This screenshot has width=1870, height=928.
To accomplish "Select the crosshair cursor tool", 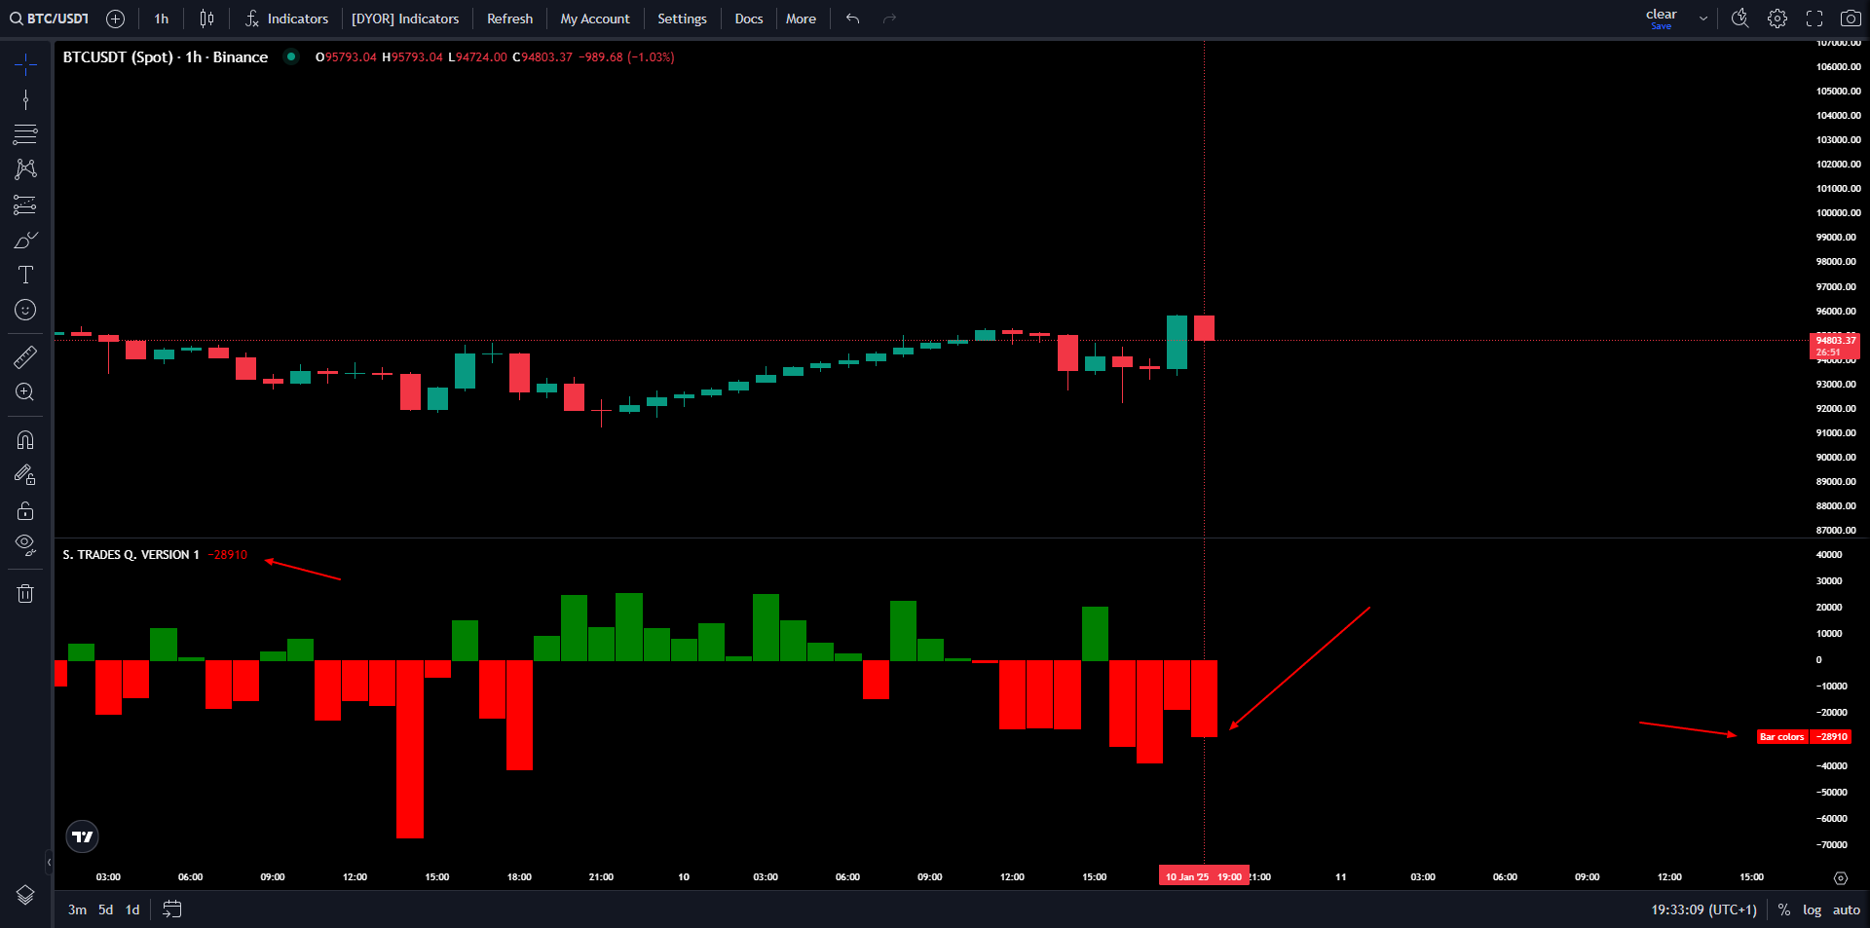I will (25, 64).
